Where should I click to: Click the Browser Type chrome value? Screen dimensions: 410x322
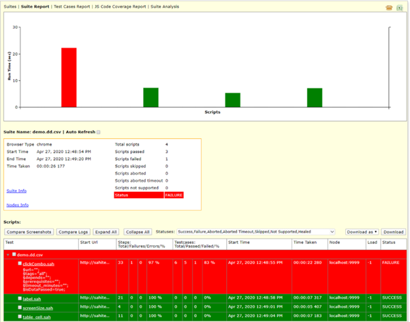click(44, 144)
